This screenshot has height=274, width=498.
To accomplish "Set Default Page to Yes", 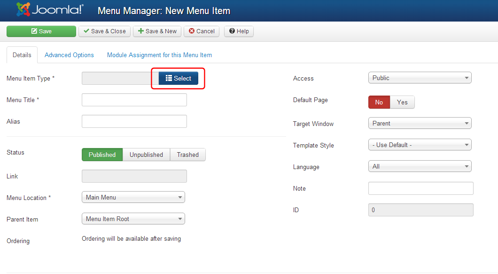I will (402, 102).
